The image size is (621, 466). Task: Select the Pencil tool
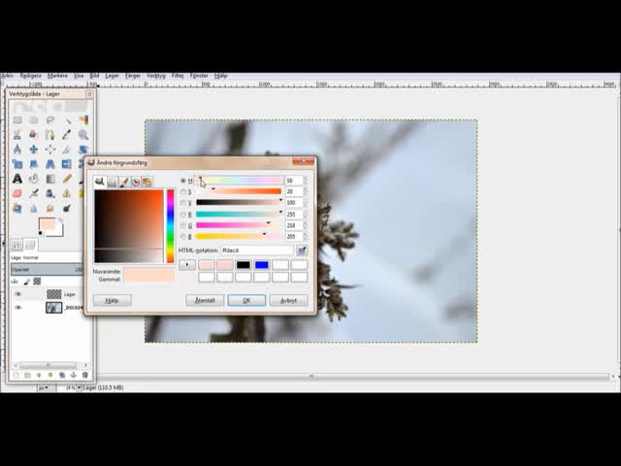pyautogui.click(x=67, y=179)
